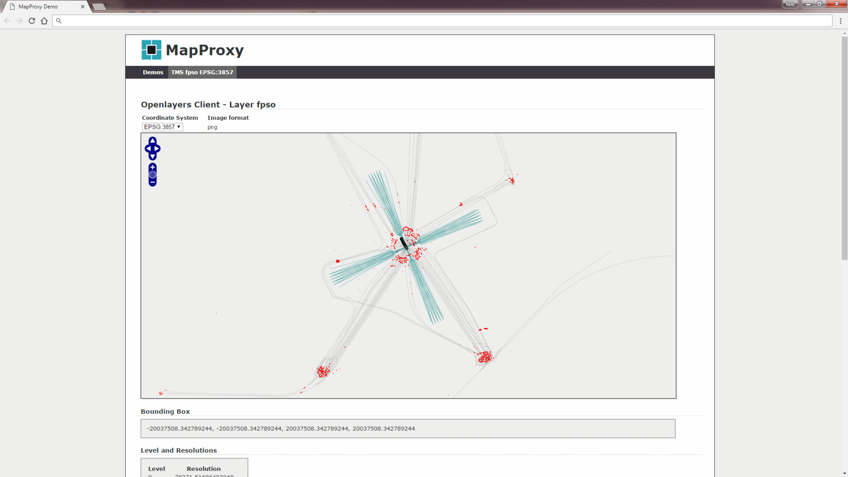Viewport: 848px width, 477px height.
Task: Click the bounding box coordinates field
Action: 408,429
